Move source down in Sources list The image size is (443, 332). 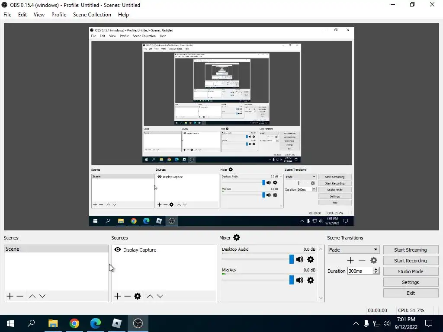(160, 296)
